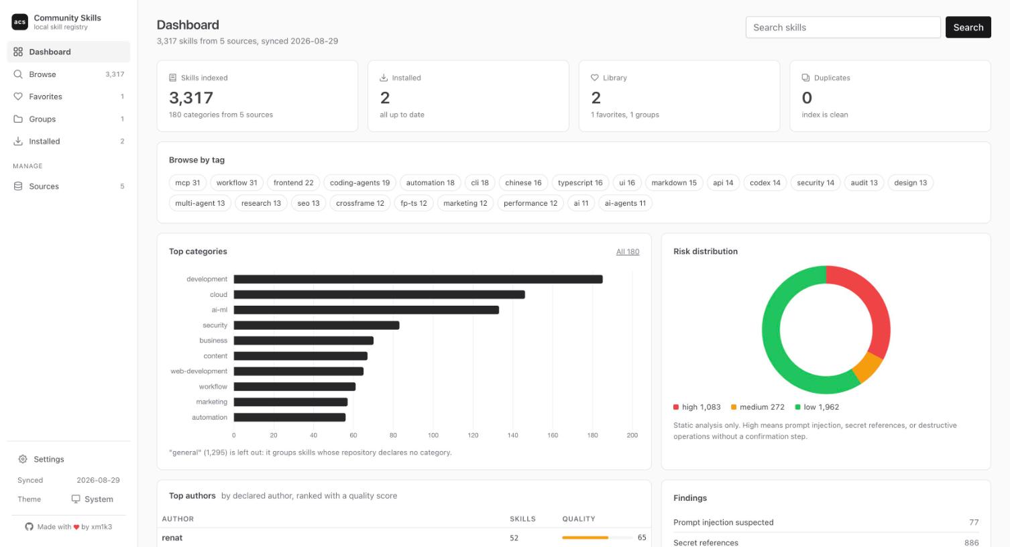Open the All 180 categories link

(x=628, y=251)
